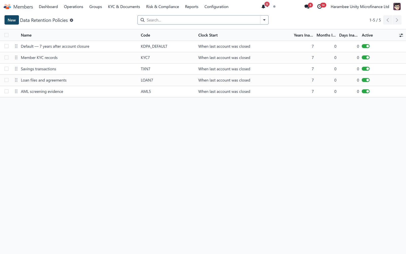
Task: Sort by the Days Inactive column header
Action: [348, 35]
